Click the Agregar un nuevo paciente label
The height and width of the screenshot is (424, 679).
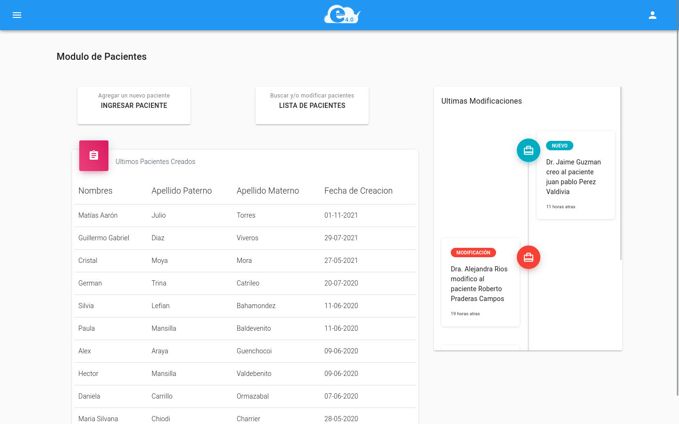click(133, 96)
